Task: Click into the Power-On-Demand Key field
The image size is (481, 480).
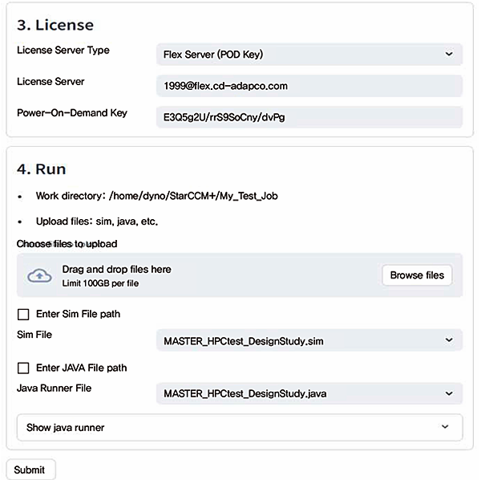Action: click(309, 116)
